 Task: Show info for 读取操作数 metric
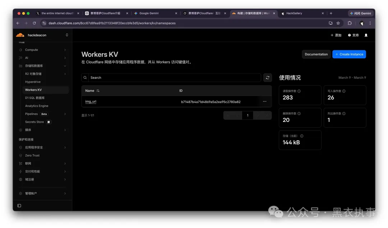tap(299, 91)
